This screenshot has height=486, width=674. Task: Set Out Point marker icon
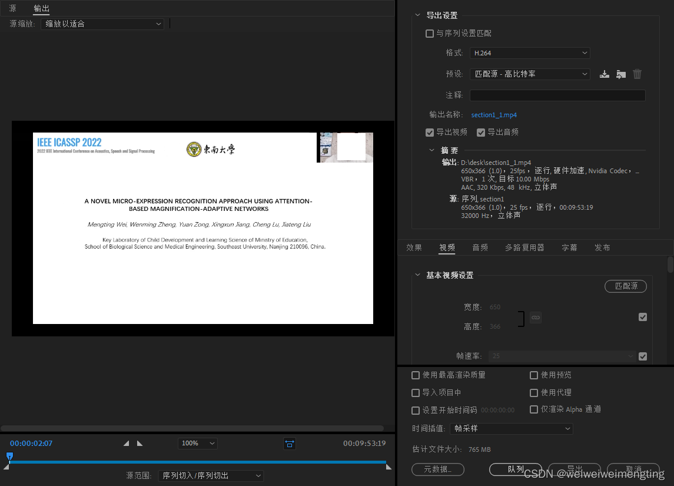(140, 444)
